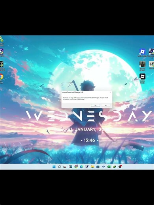Select Roblox Studio desktop shortcut
154x205 pixels.
click(x=143, y=78)
